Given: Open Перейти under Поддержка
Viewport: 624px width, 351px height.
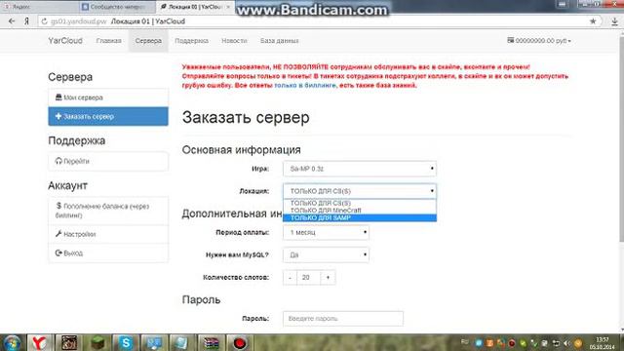Looking at the screenshot, I should (x=108, y=161).
